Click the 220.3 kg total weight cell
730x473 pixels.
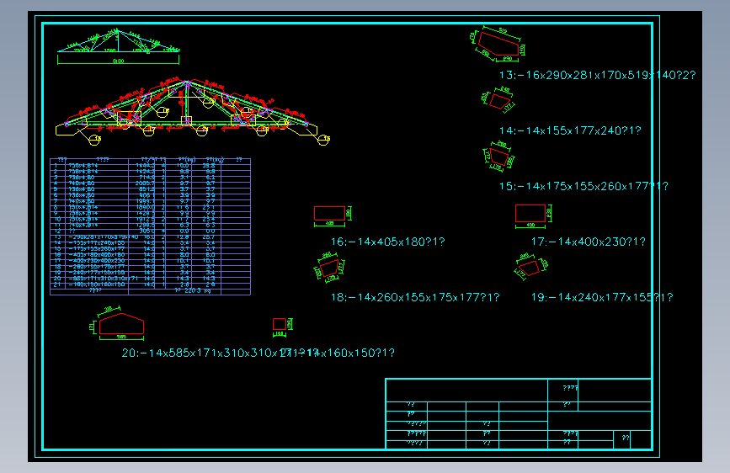tap(193, 290)
